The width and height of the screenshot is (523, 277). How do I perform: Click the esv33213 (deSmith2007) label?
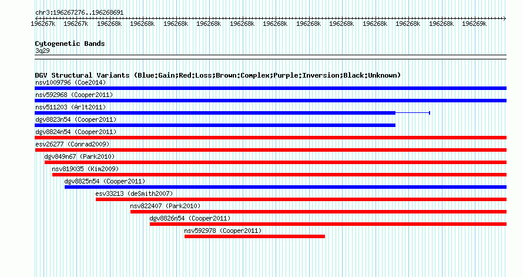coord(134,193)
